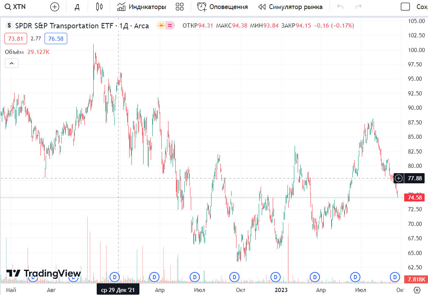Open the Д timeframe interval selector
This screenshot has height=295, width=428.
(x=77, y=7)
